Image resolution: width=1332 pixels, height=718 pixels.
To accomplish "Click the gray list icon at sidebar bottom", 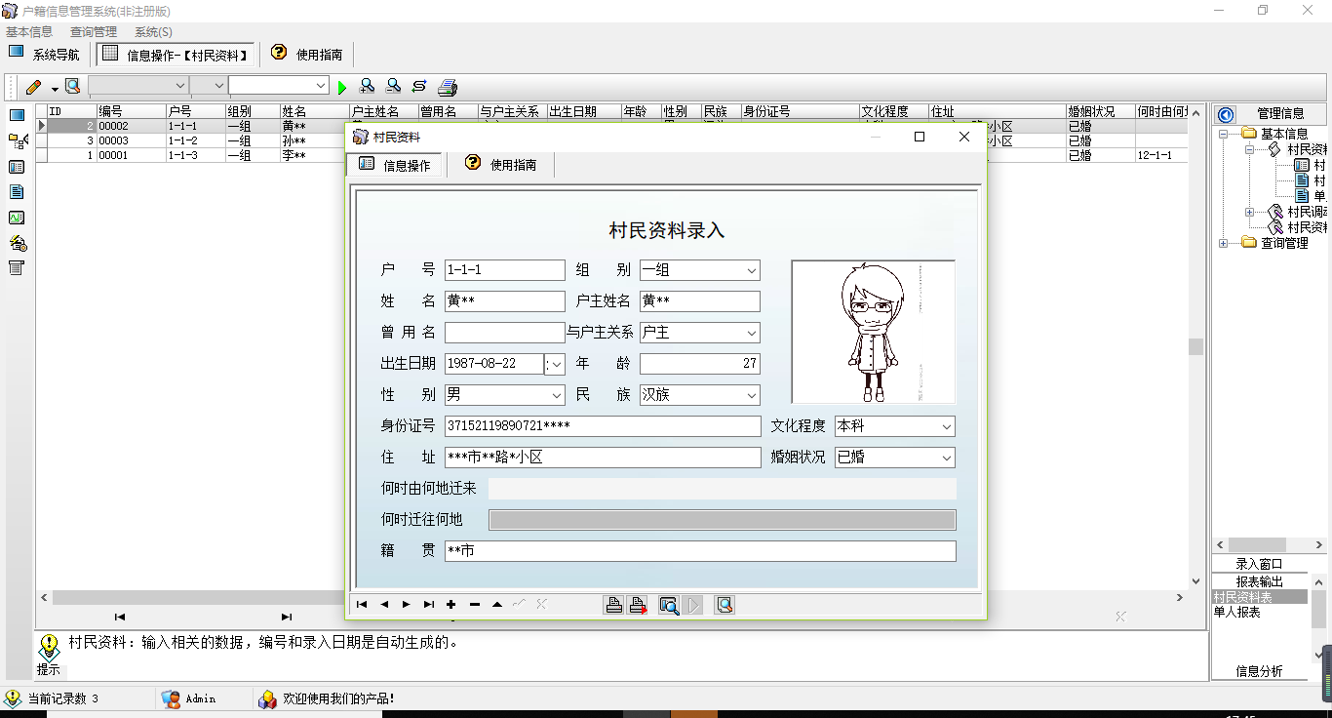I will point(17,268).
